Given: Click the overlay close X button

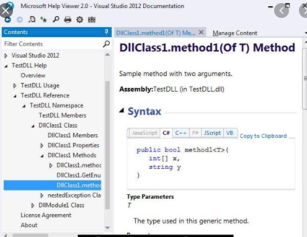Looking at the screenshot, I should click(x=6, y=11).
